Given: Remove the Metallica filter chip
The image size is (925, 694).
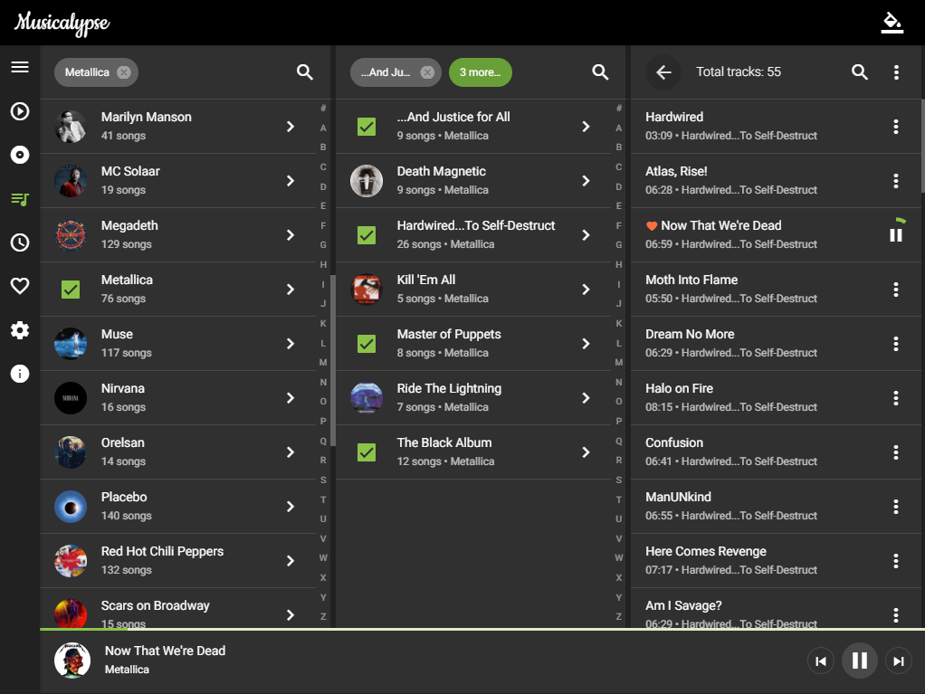Looking at the screenshot, I should [x=123, y=72].
